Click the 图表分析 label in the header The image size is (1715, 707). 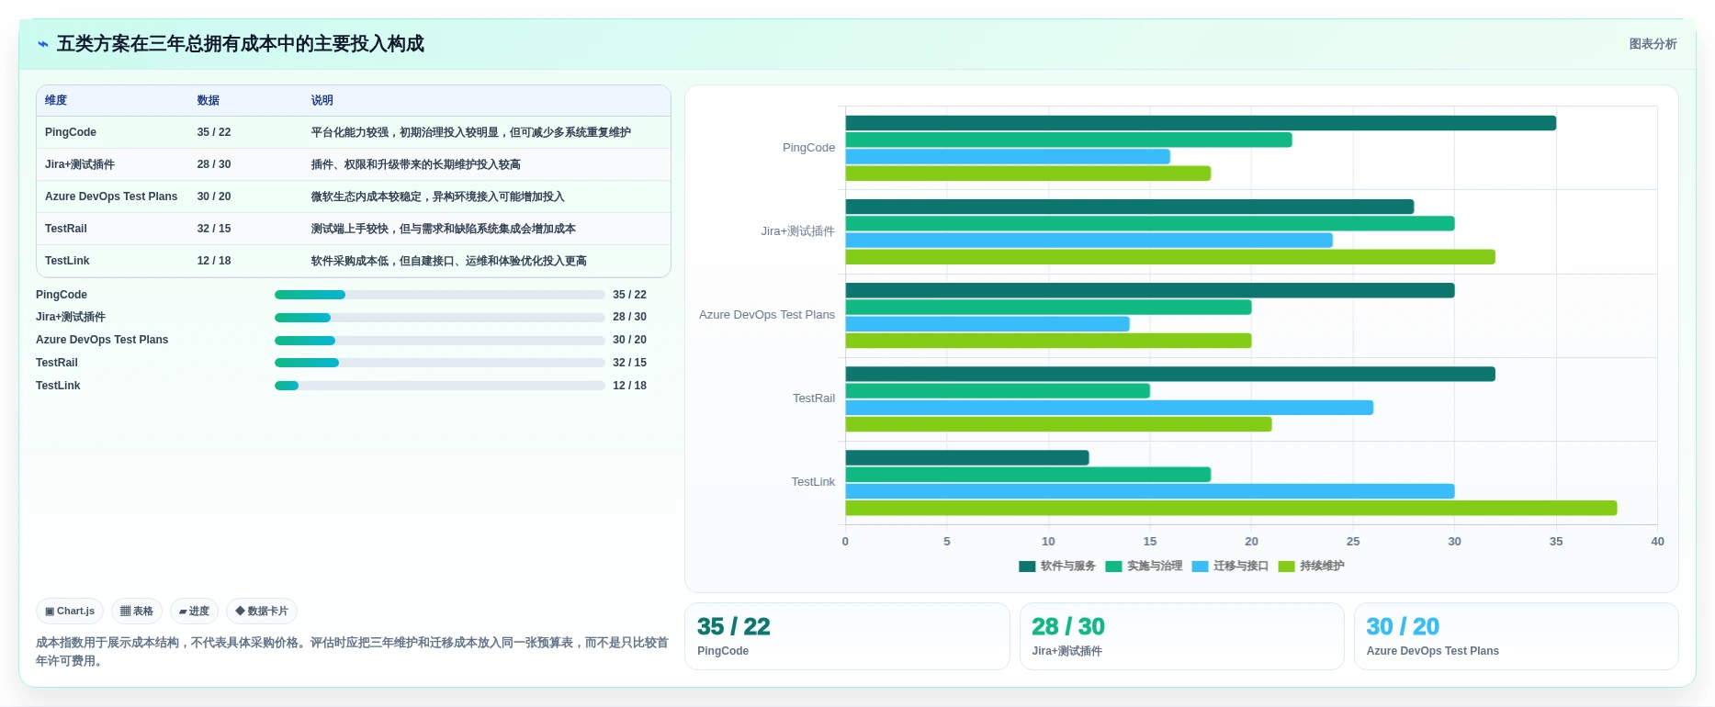coord(1653,44)
